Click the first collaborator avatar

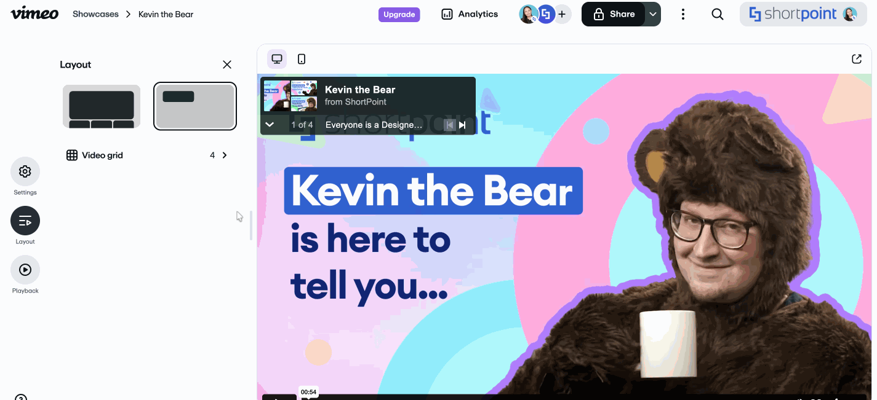click(x=528, y=14)
